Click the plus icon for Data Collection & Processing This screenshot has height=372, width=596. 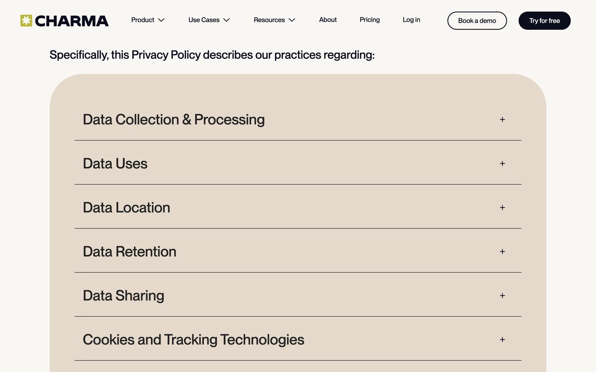click(502, 120)
